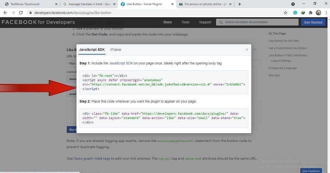Select the IFrame tab in dialog
Image resolution: width=330 pixels, height=173 pixels.
(x=116, y=50)
